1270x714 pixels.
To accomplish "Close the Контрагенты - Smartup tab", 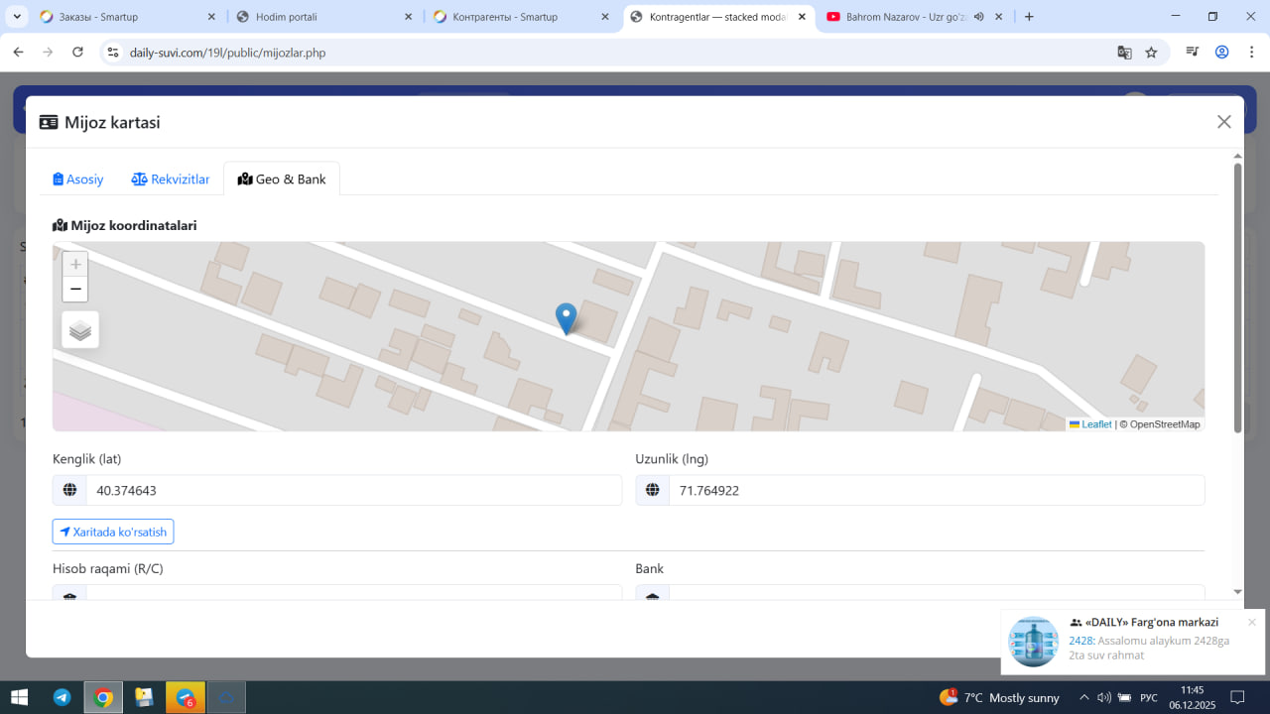I will point(605,17).
